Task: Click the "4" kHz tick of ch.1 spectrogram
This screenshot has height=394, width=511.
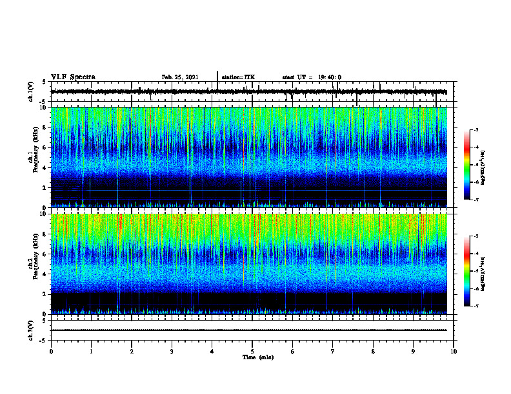Action: click(45, 168)
